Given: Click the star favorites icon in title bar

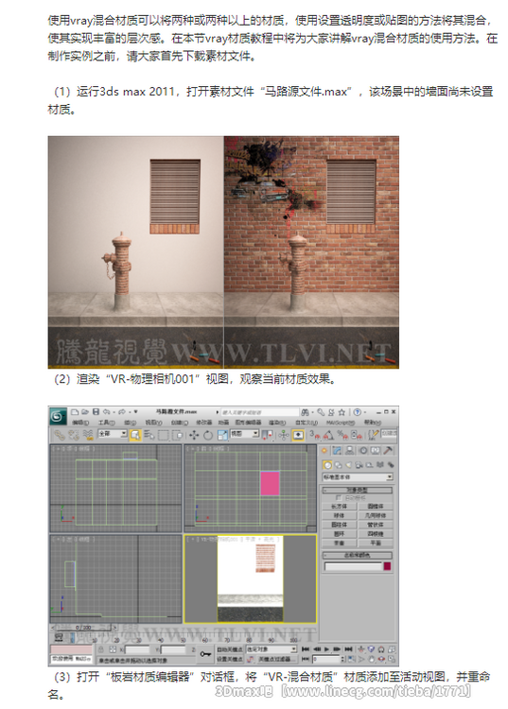Looking at the screenshot, I should pos(342,412).
